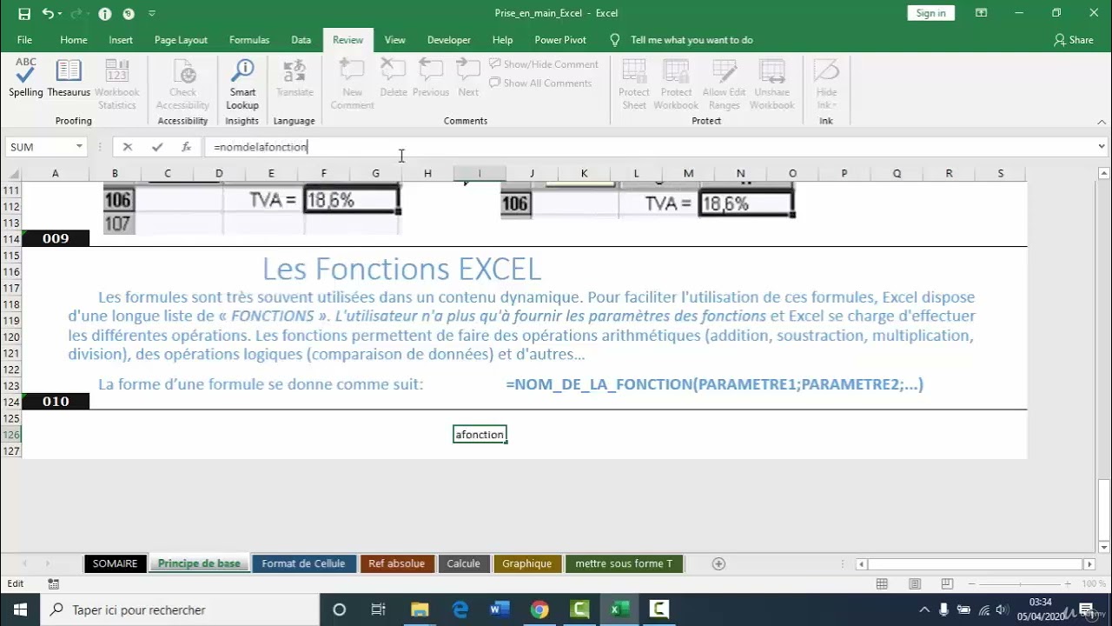Click the Share button
This screenshot has width=1112, height=626.
1073,40
